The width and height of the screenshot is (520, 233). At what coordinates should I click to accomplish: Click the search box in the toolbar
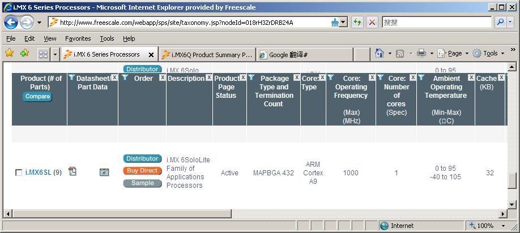point(436,22)
